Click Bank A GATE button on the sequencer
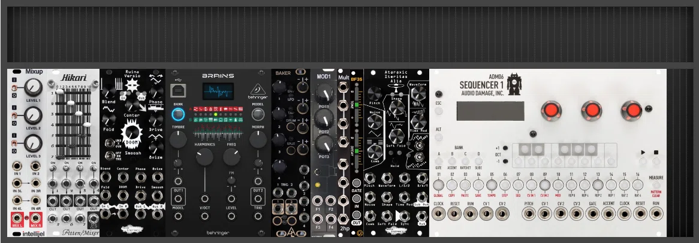The height and width of the screenshot is (243, 699). coord(439,161)
